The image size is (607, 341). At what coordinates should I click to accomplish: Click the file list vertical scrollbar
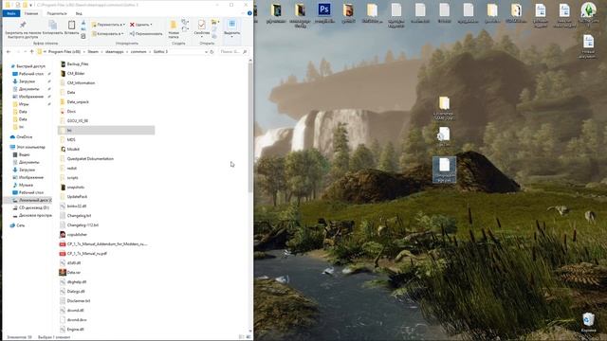[250, 128]
